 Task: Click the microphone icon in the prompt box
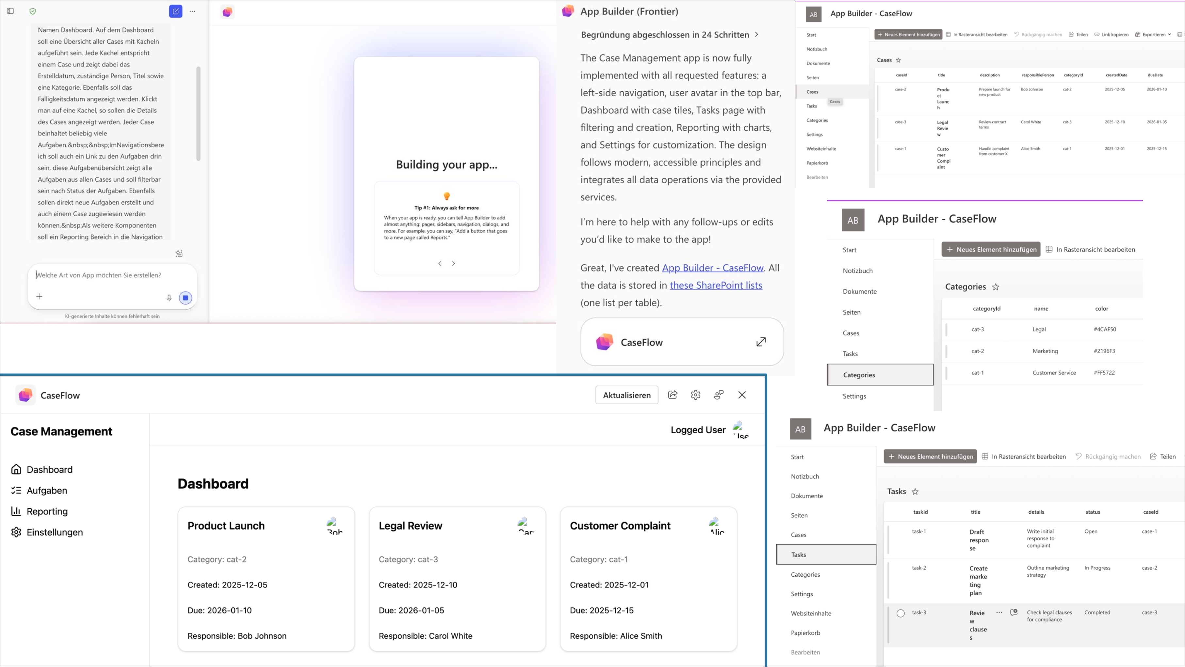pyautogui.click(x=169, y=298)
